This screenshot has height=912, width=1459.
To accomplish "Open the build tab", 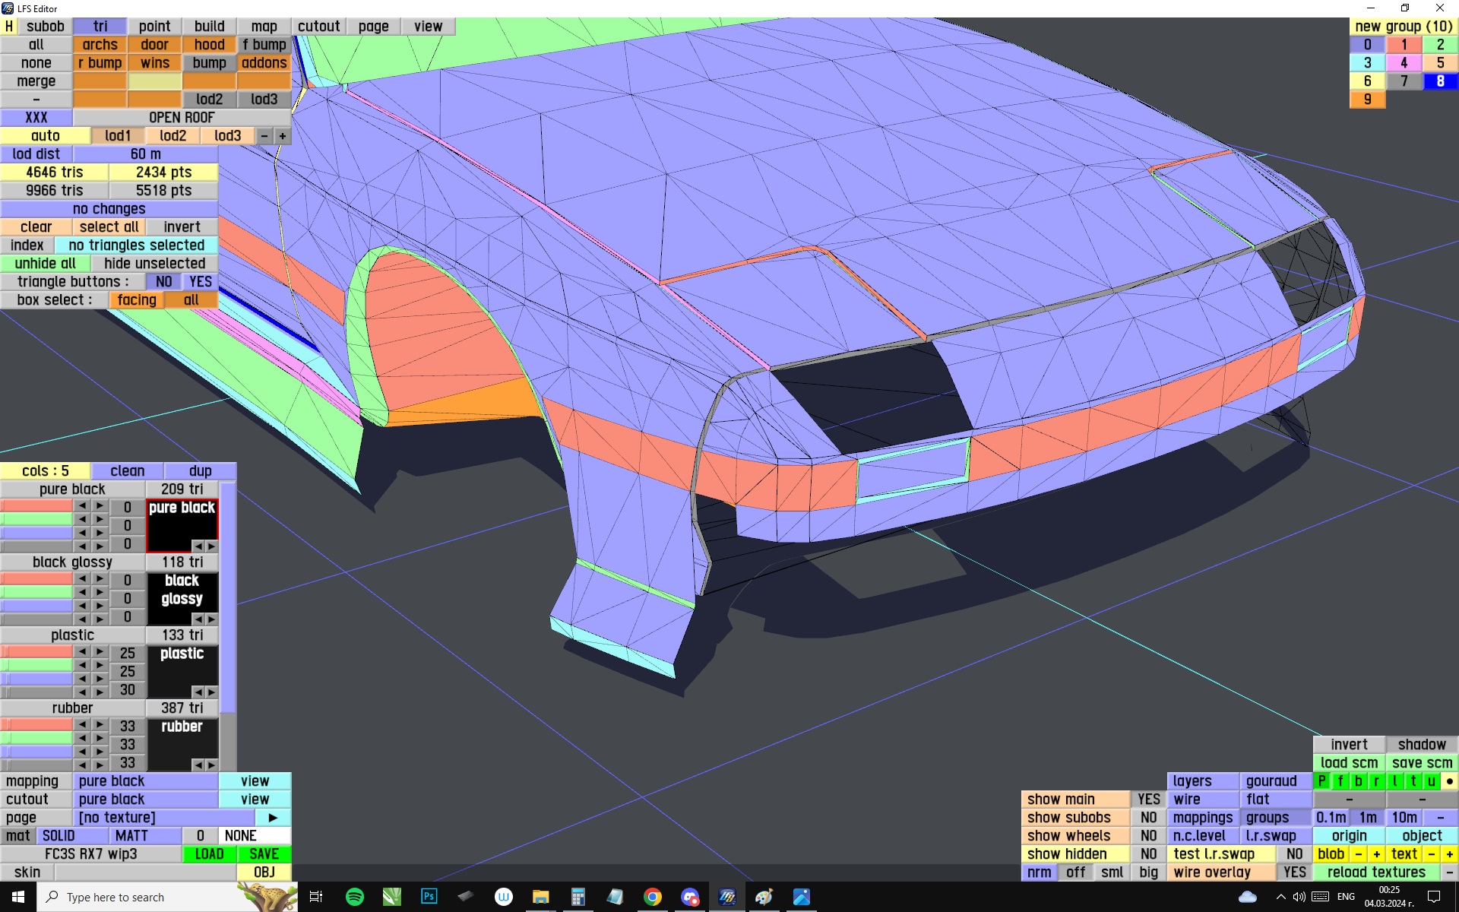I will tap(209, 27).
